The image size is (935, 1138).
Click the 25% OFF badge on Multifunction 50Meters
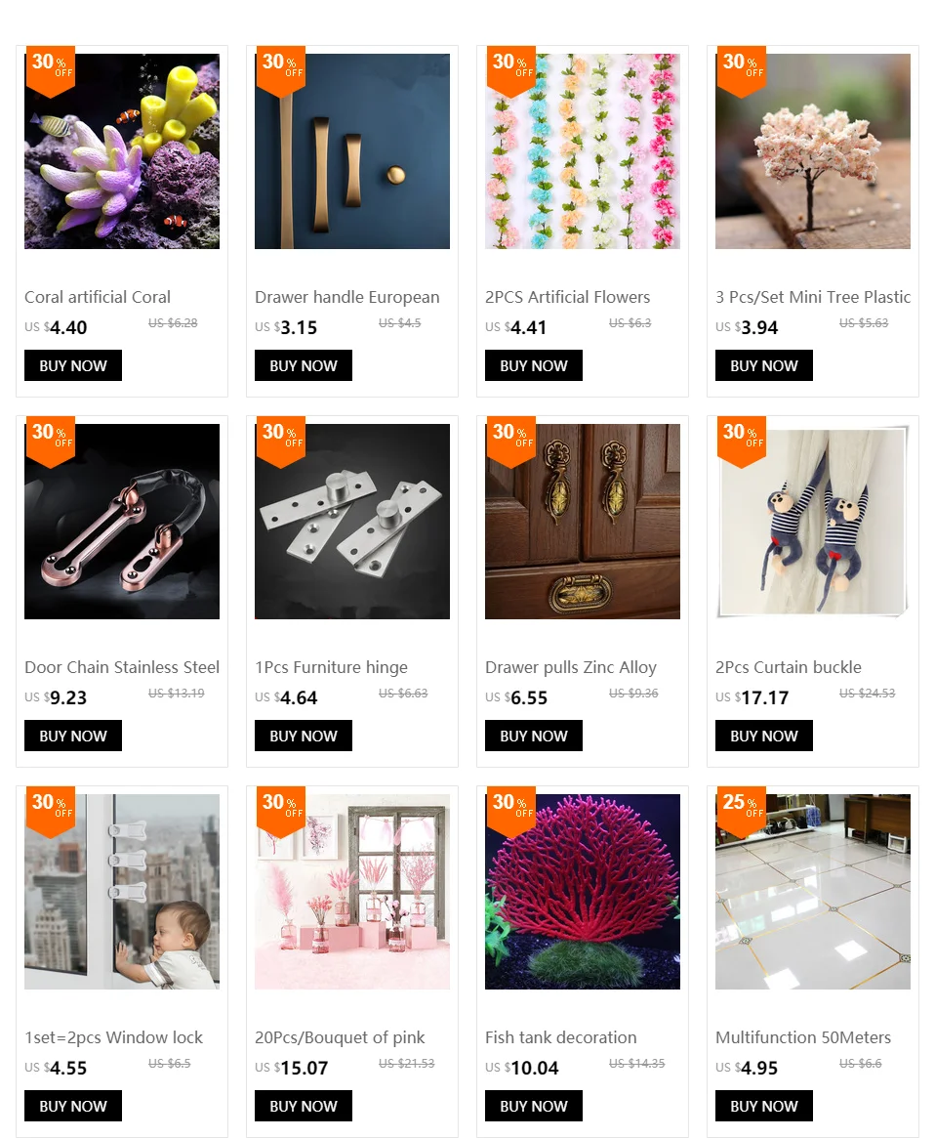pyautogui.click(x=742, y=811)
